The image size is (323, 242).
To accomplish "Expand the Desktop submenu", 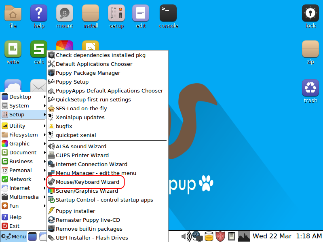I will click(23, 97).
